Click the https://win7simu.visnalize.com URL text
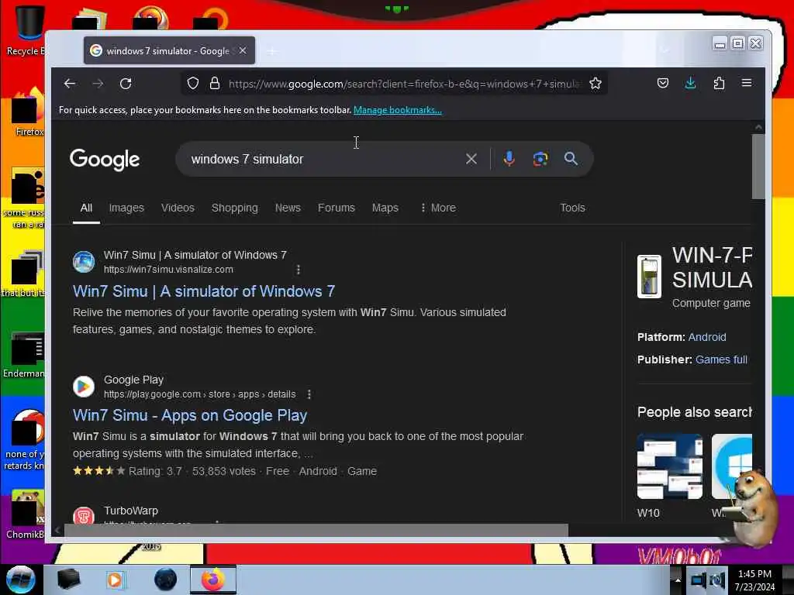 coord(168,270)
